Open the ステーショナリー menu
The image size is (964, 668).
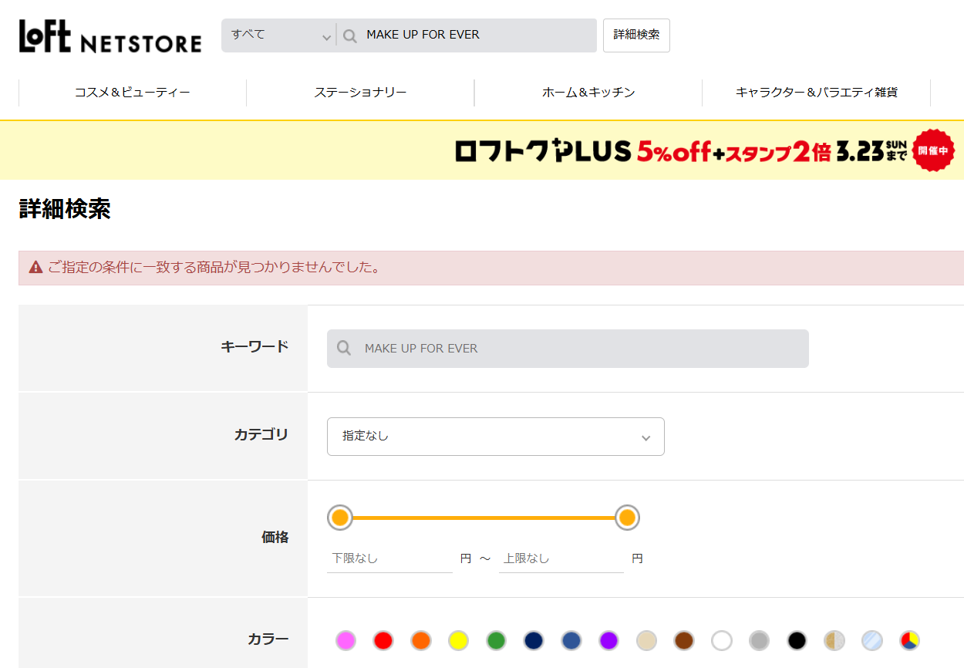pyautogui.click(x=360, y=93)
